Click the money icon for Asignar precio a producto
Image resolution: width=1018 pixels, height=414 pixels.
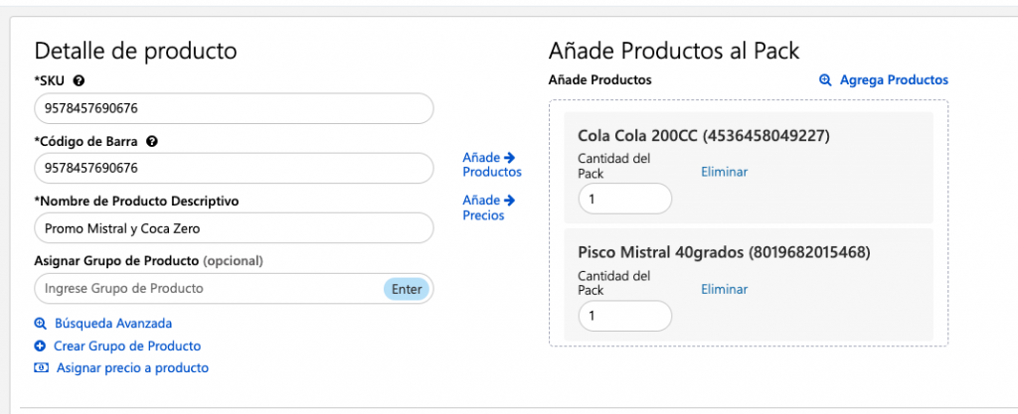41,368
